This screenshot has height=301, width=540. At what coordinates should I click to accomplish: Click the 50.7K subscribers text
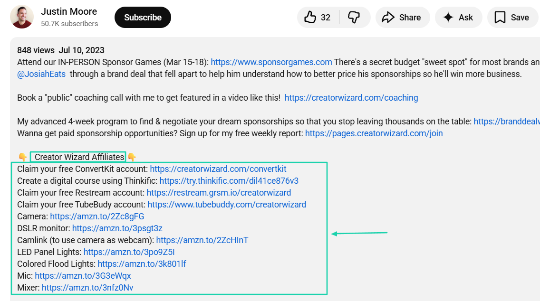click(69, 24)
